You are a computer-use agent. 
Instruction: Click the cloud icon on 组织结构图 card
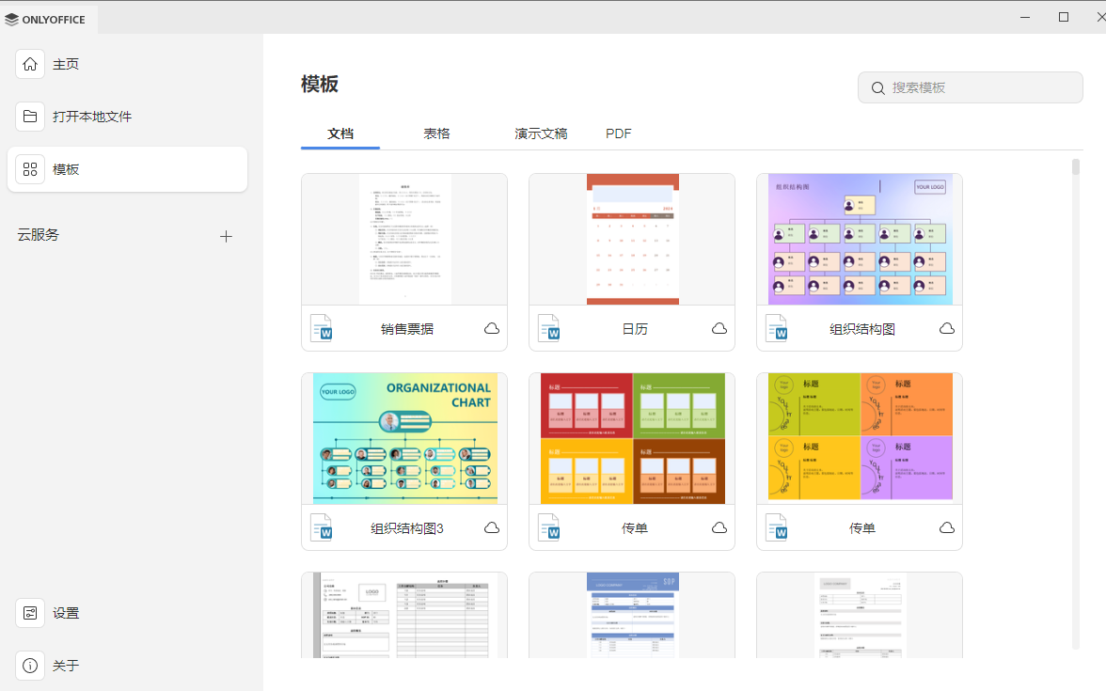[x=946, y=329]
